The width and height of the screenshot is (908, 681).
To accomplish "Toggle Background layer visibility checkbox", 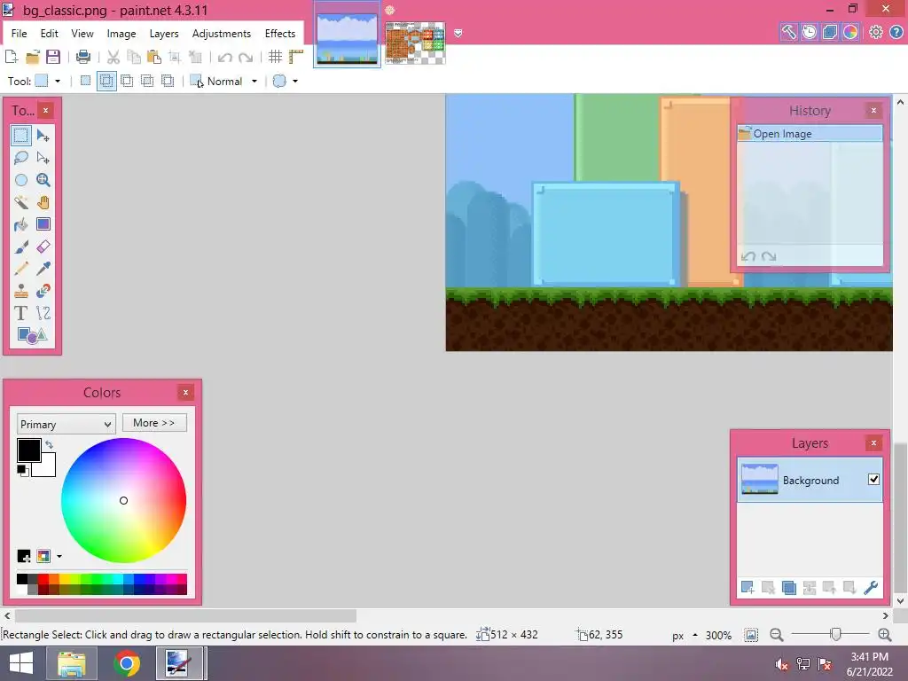I will pyautogui.click(x=873, y=480).
